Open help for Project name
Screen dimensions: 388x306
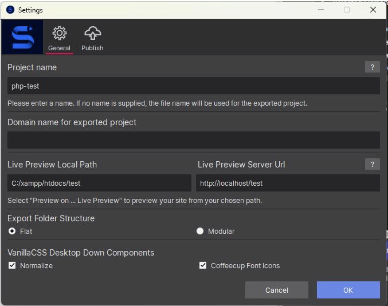click(372, 68)
